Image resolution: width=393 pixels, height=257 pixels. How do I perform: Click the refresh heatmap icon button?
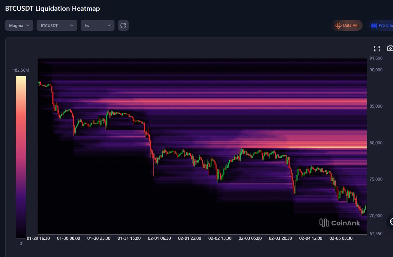[123, 26]
